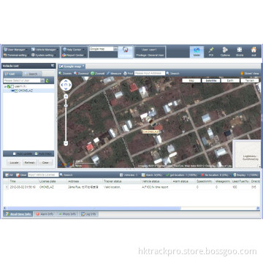Select the Measure tool
This screenshot has width=263, height=263.
pos(114,73)
